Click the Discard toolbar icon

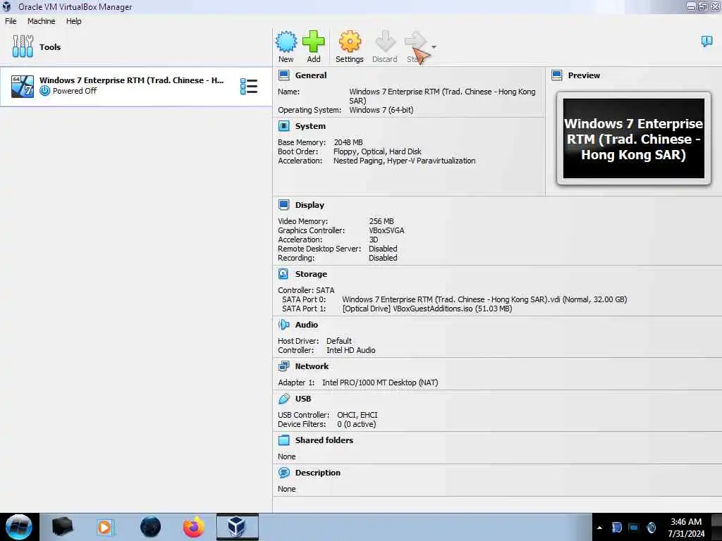[x=385, y=42]
